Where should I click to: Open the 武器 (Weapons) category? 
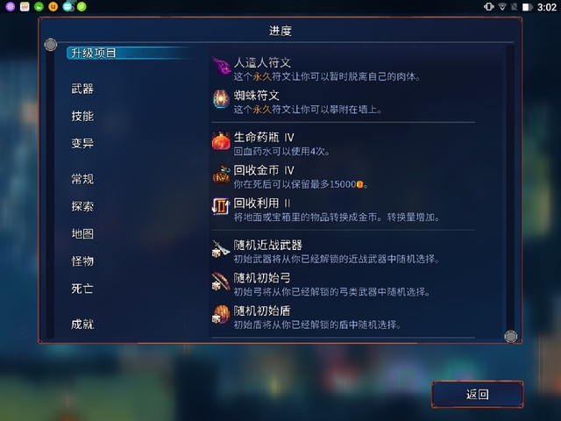82,89
